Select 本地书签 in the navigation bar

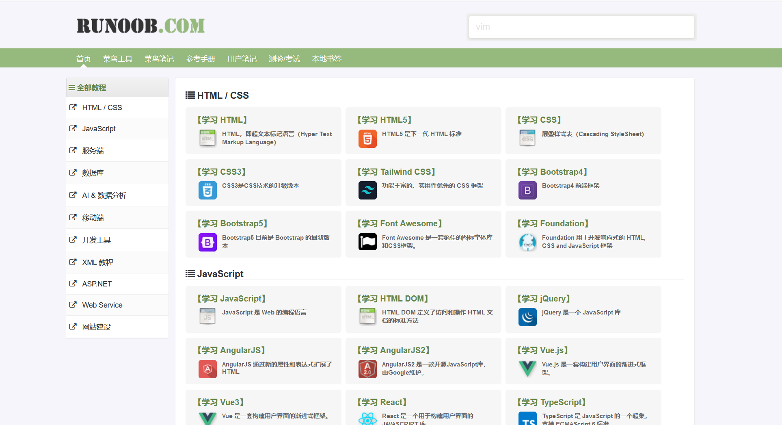pyautogui.click(x=326, y=59)
